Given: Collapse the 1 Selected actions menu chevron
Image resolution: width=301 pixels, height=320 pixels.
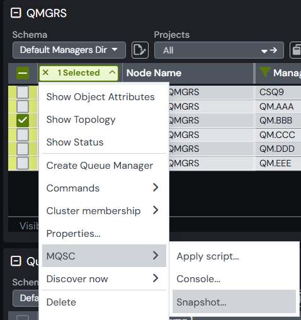Looking at the screenshot, I should click(x=112, y=72).
